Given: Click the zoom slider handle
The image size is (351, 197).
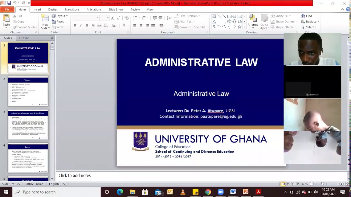Looking at the screenshot, I should point(322,184).
